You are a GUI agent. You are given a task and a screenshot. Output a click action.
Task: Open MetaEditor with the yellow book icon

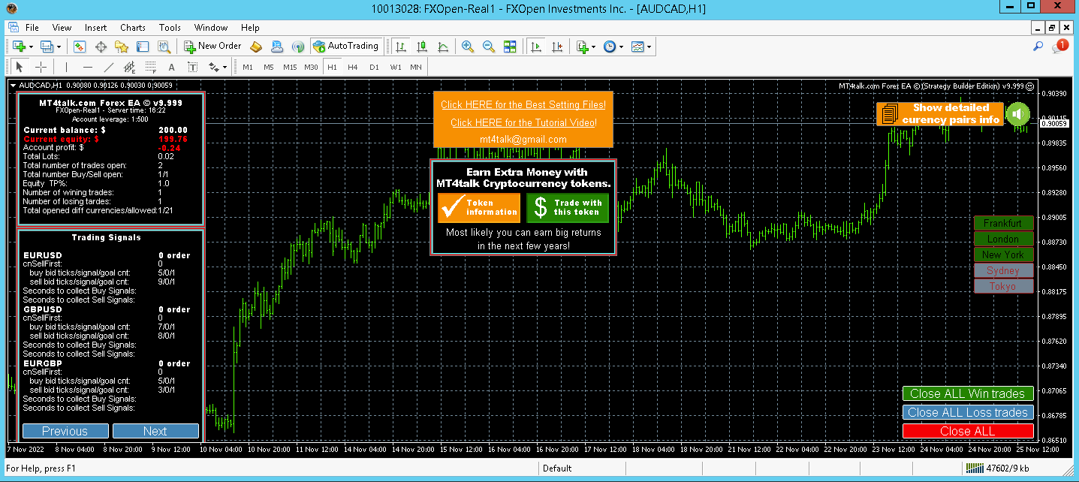tap(257, 47)
